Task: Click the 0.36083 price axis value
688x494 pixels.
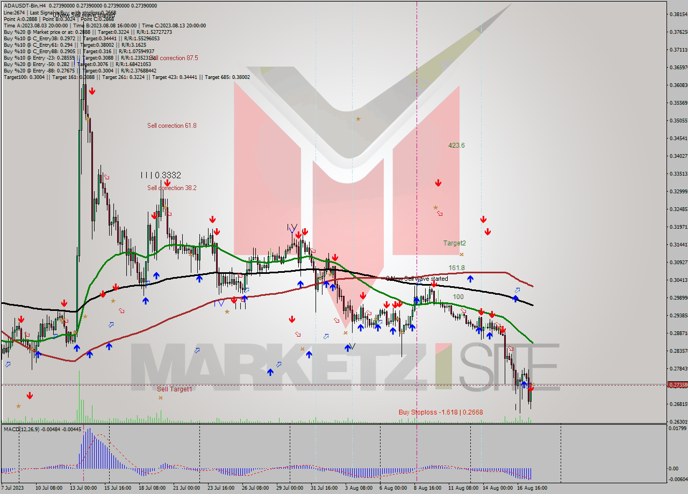Action: [679, 85]
